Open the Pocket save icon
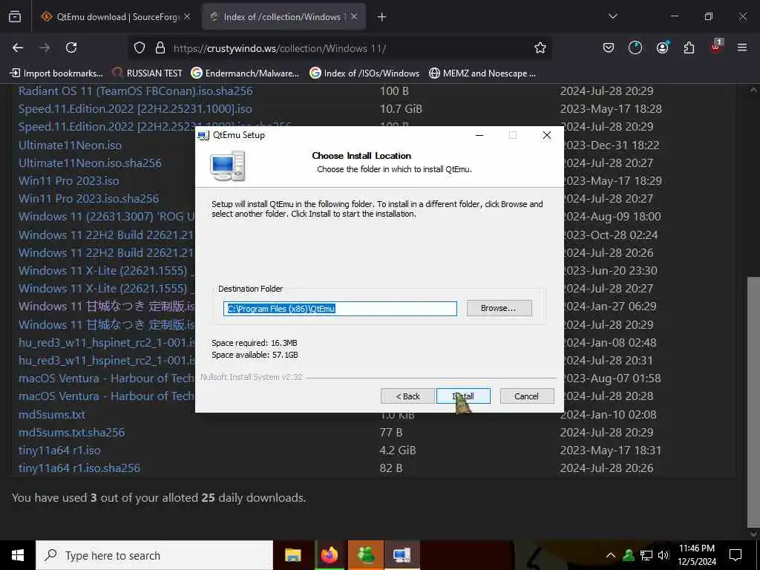Screen dimensions: 760x570 coord(609,47)
